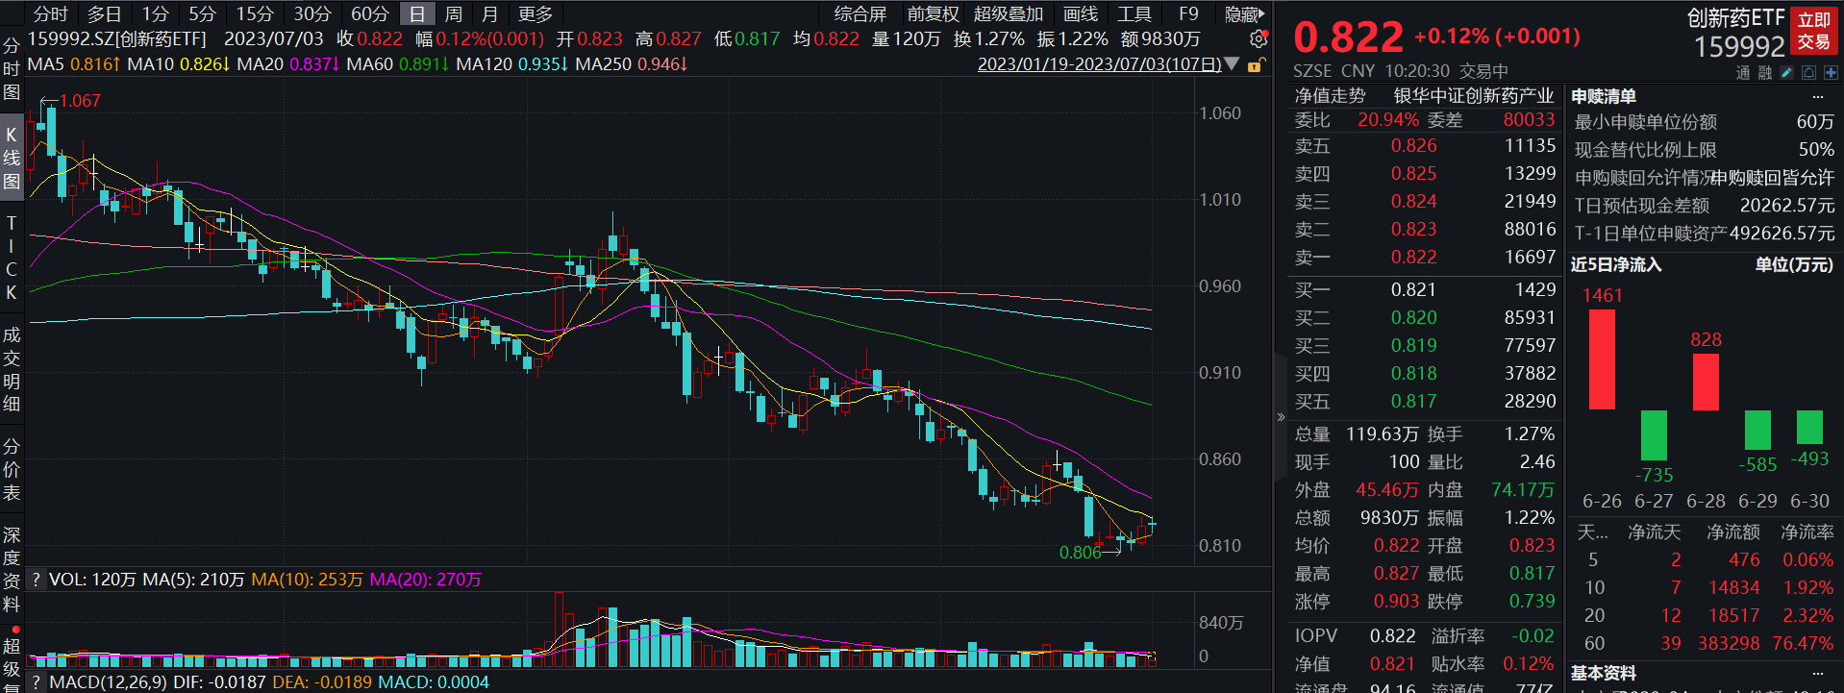1844x693 pixels.
Task: Open VOL indicator help question mark
Action: click(36, 580)
